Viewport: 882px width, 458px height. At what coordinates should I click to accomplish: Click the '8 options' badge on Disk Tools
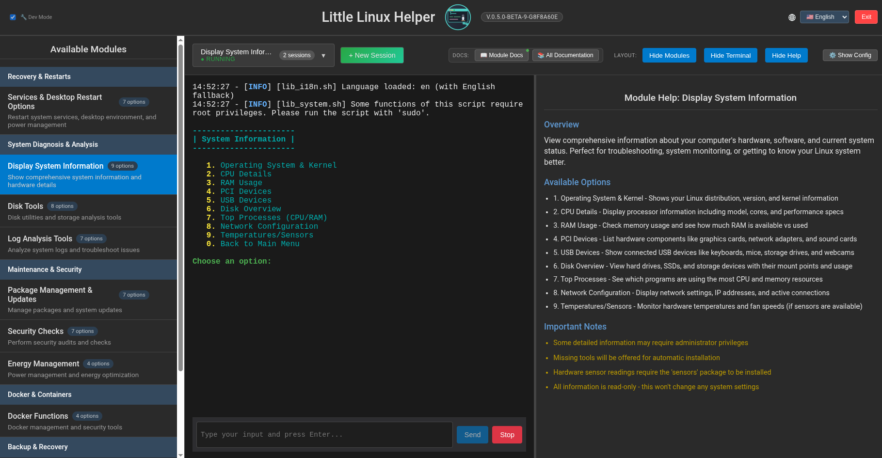pyautogui.click(x=62, y=206)
